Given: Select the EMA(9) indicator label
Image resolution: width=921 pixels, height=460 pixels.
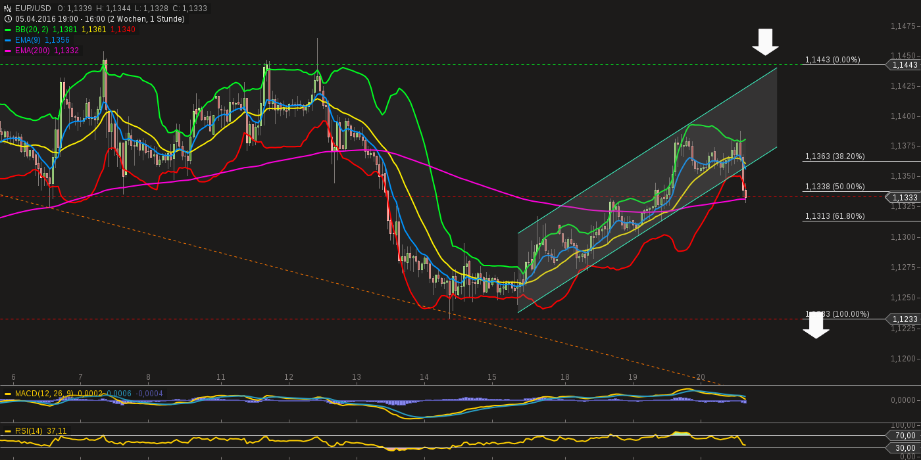Looking at the screenshot, I should 28,40.
